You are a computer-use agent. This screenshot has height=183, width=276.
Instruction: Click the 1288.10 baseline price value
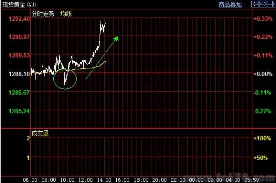[x=19, y=74]
